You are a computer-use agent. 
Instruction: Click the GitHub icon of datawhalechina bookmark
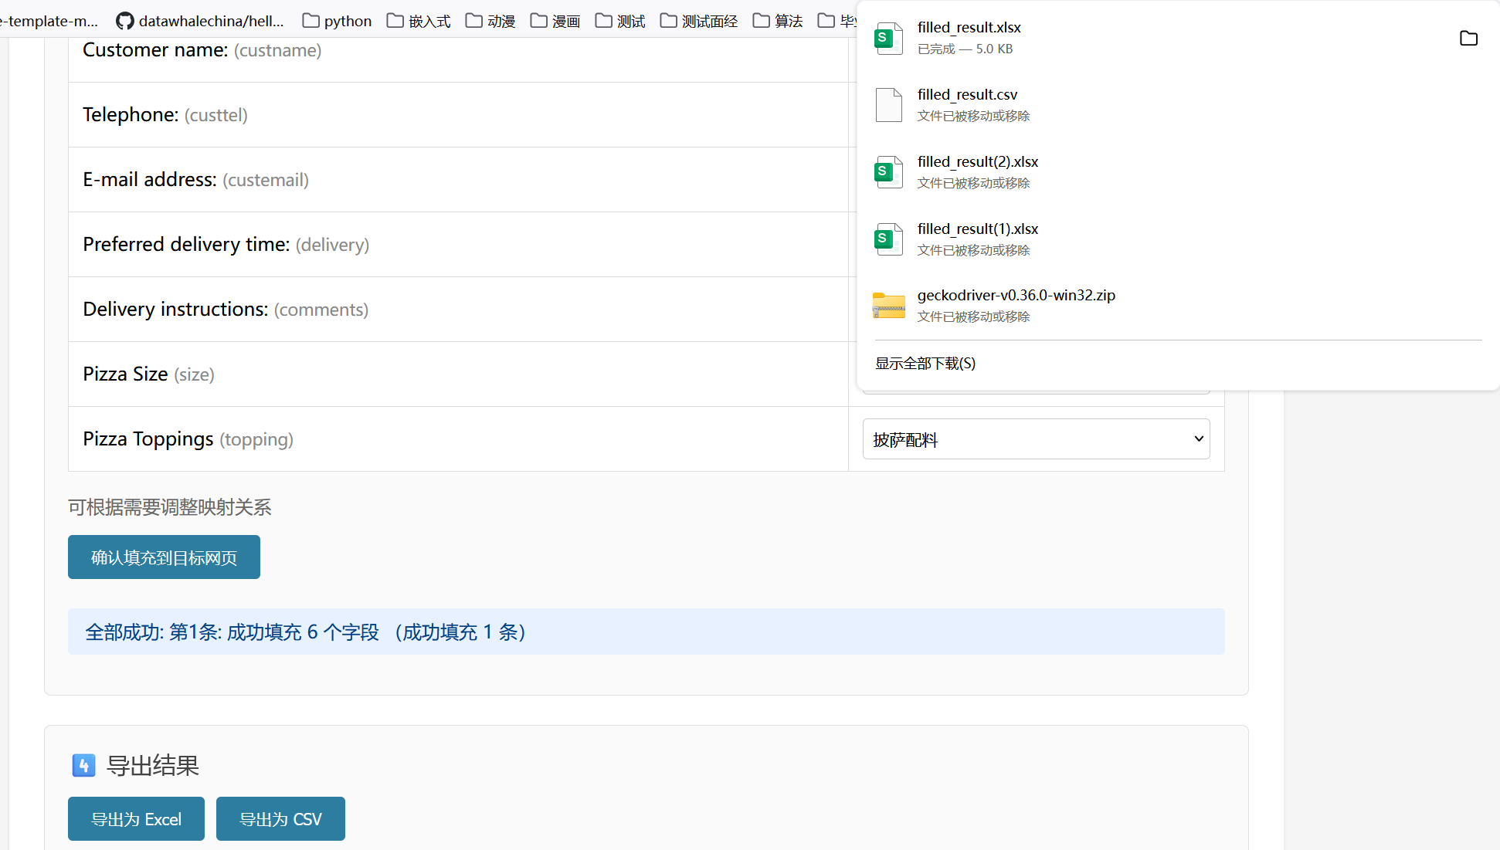coord(124,21)
